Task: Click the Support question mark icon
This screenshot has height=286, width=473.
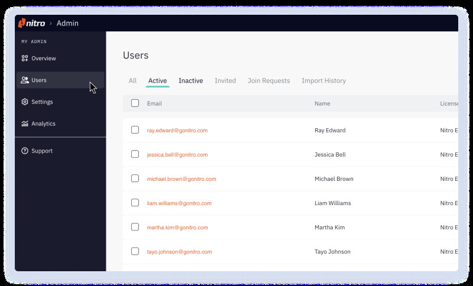Action: pos(25,151)
